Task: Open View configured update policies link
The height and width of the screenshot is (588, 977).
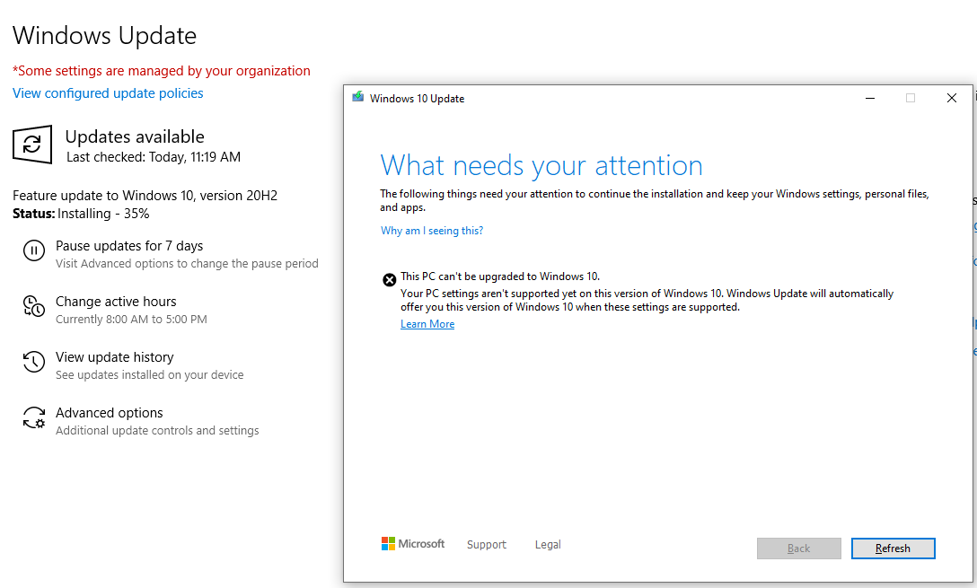Action: [108, 92]
